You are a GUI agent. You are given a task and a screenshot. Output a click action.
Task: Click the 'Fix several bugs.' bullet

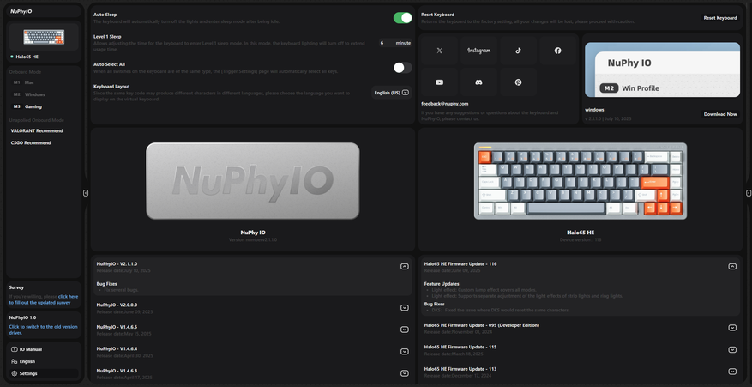122,290
